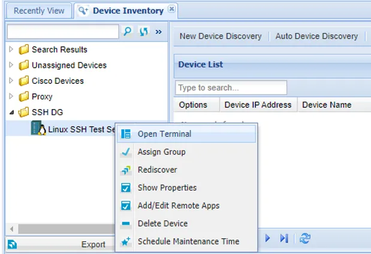Screen dimensions: 371x254
Task: Click the left scroll arrow of tree panel
Action: [11, 229]
